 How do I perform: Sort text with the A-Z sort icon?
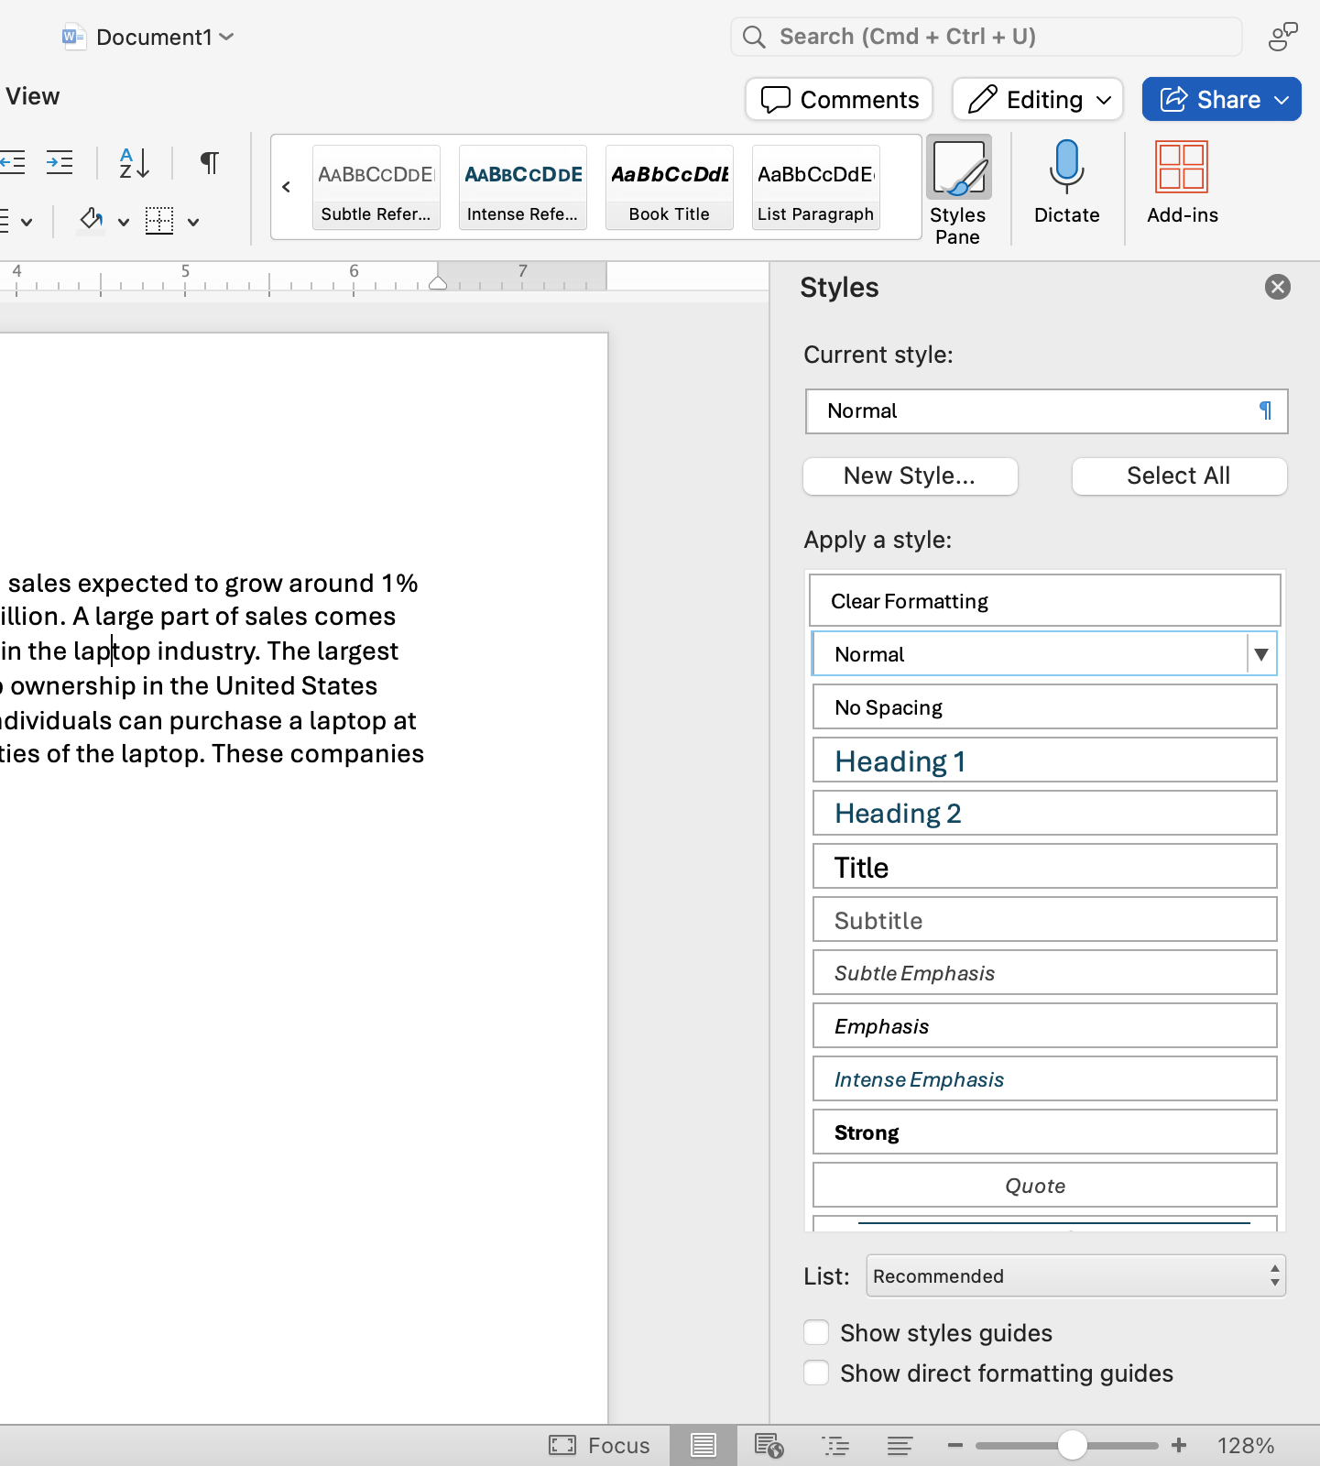tap(135, 163)
